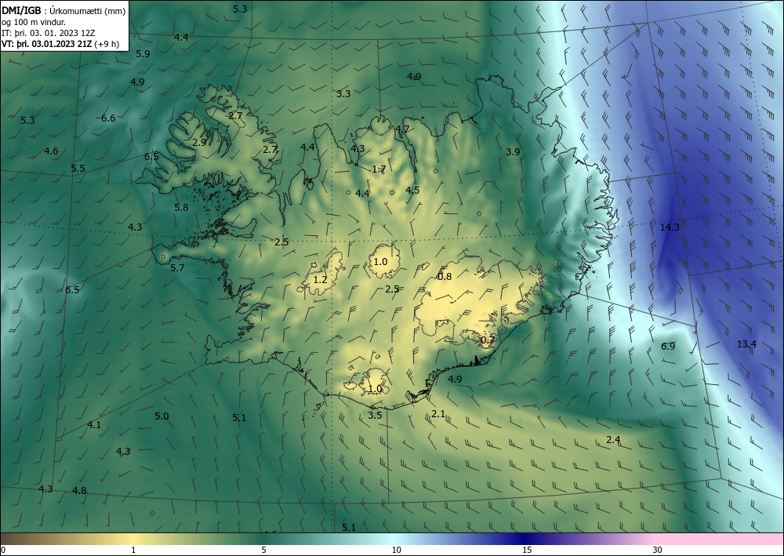Click the color scale label 10
Image resolution: width=784 pixels, height=556 pixels.
tap(396, 550)
